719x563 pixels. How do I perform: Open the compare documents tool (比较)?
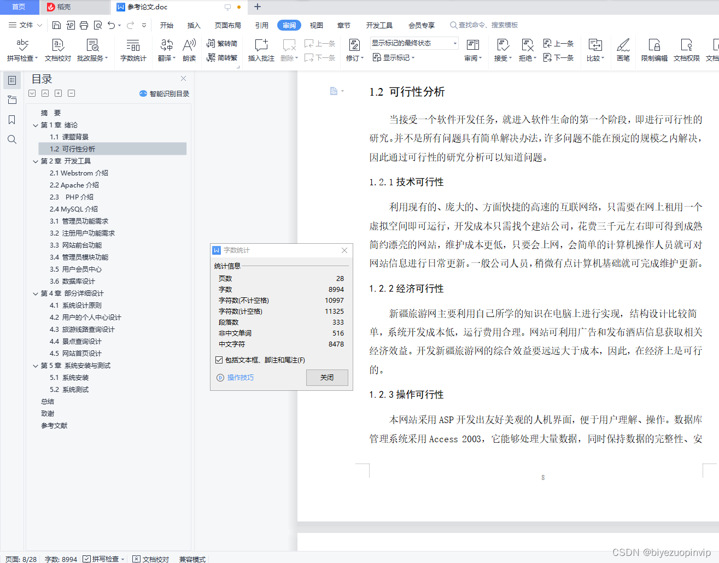pos(595,50)
